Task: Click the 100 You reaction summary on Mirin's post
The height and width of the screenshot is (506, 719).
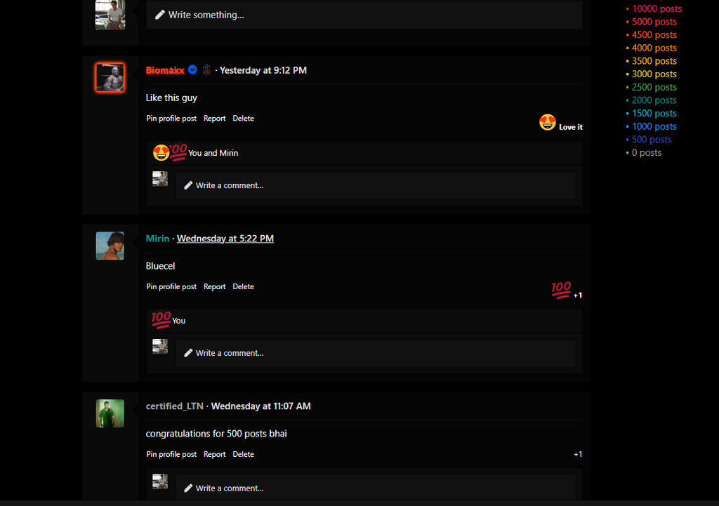Action: pos(169,320)
